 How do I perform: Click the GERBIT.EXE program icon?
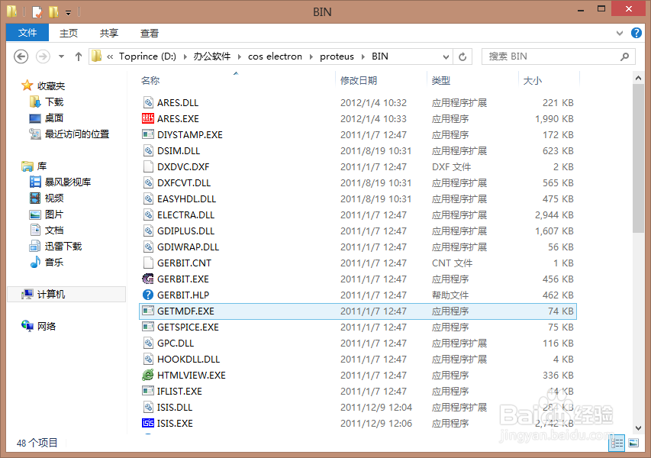pyautogui.click(x=148, y=279)
